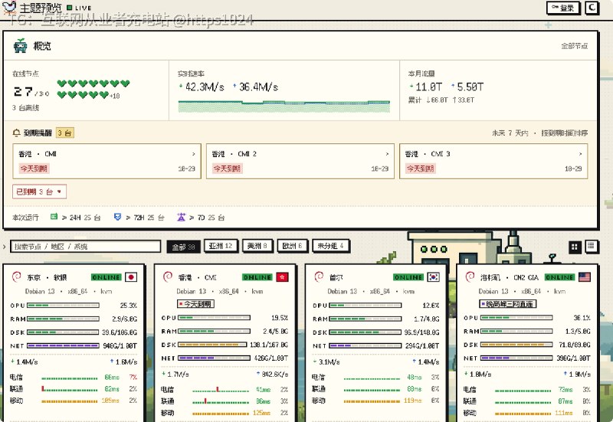Click the 3 台离线 offline count text

(25, 108)
